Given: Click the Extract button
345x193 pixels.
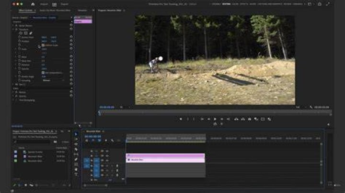Looking at the screenshot, I should click(243, 119).
